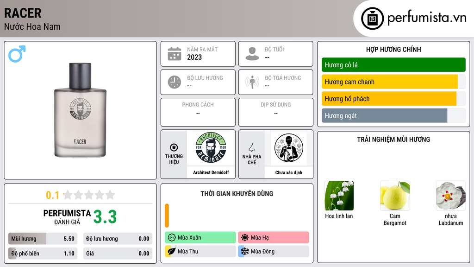Open the Cam Bergamot note image
This screenshot has height=267, width=474.
395,196
